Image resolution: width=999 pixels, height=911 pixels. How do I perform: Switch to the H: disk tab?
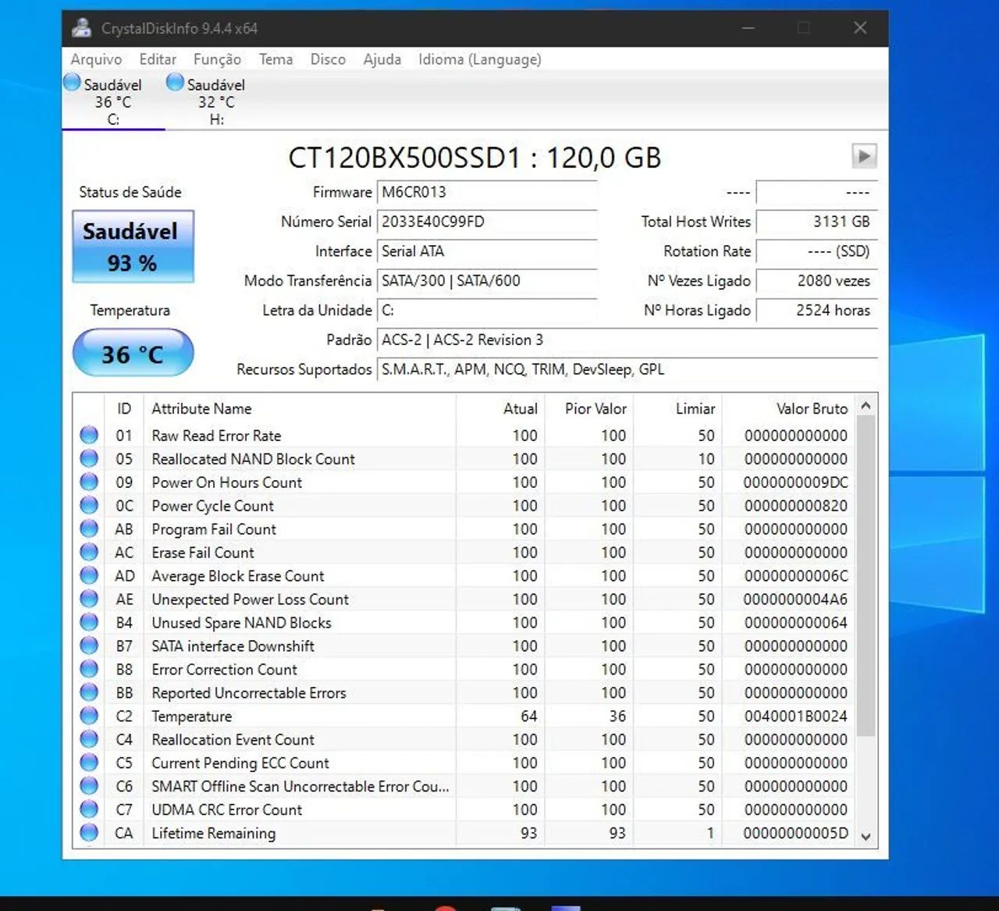(216, 101)
